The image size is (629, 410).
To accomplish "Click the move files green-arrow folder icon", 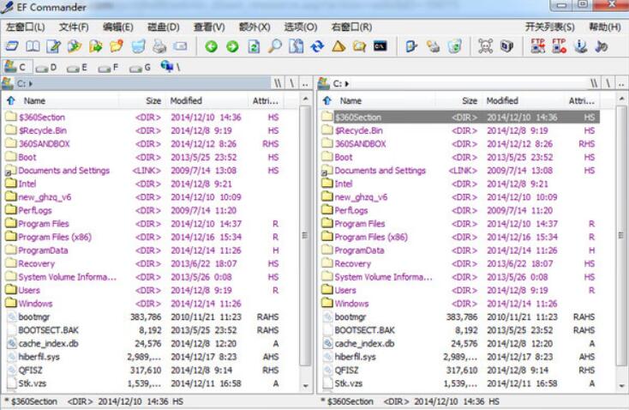I will point(95,46).
